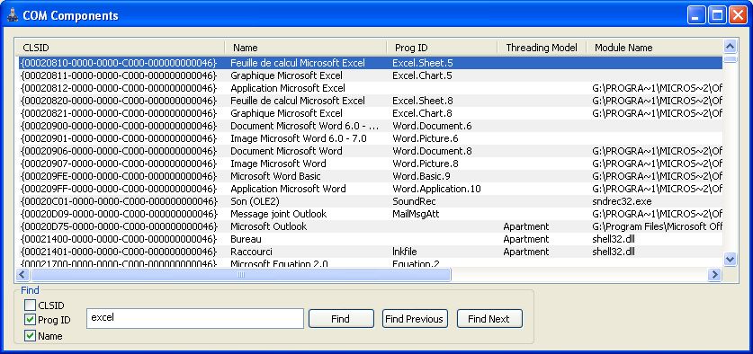Click the MailMsgAtt Prog ID cell
The image size is (753, 354).
coord(416,214)
